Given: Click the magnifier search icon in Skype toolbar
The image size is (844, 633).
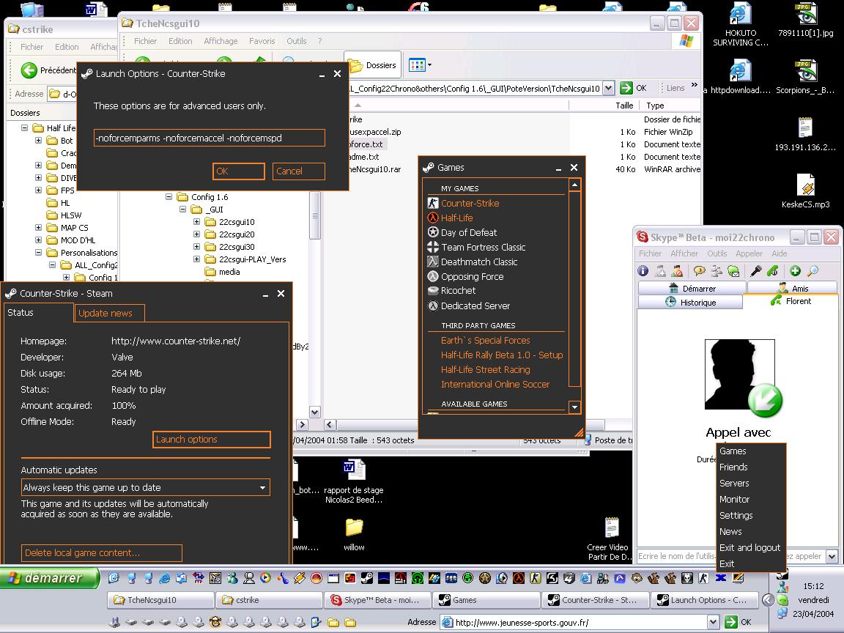Looking at the screenshot, I should pos(812,271).
